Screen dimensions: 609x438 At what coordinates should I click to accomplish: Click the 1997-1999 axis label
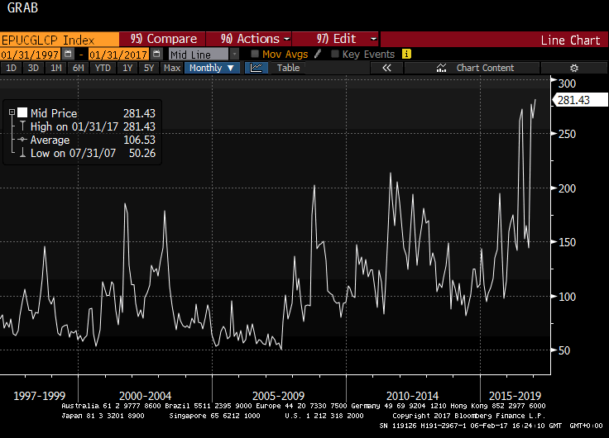39,396
